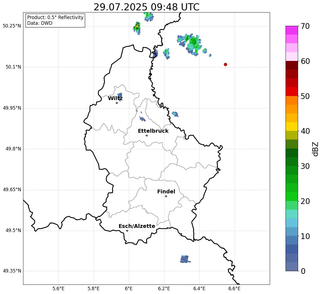Screen dimensions: 322x294
Task: Click the 30 tick on the colorbar
Action: point(305,166)
